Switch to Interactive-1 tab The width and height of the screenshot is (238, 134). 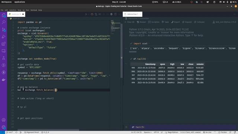click(133, 14)
